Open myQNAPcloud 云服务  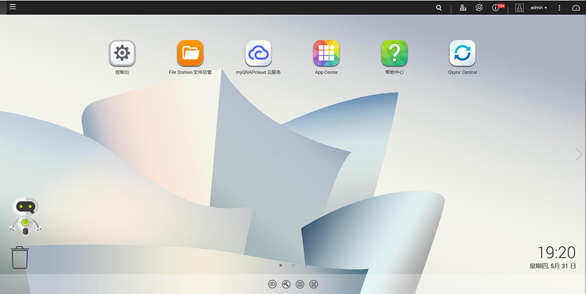(x=258, y=53)
